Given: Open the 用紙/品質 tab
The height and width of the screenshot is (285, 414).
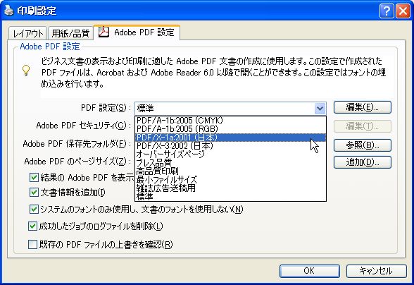Looking at the screenshot, I should pos(70,33).
